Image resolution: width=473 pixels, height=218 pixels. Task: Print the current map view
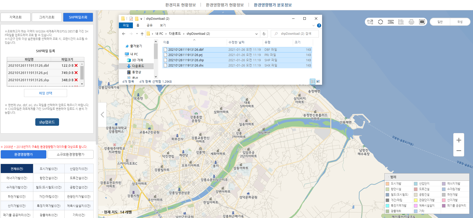(411, 22)
